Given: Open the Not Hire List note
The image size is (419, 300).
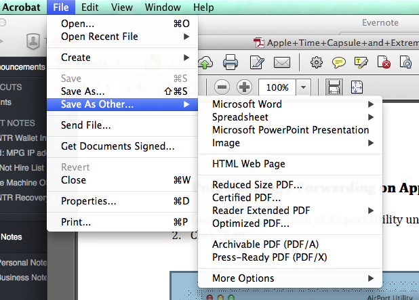Looking at the screenshot, I should 22,168.
